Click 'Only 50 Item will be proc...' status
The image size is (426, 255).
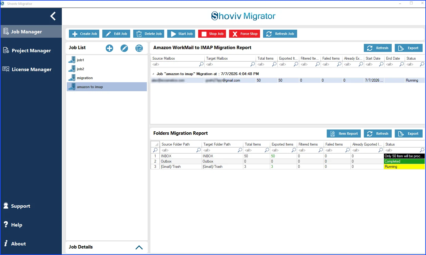(404, 156)
